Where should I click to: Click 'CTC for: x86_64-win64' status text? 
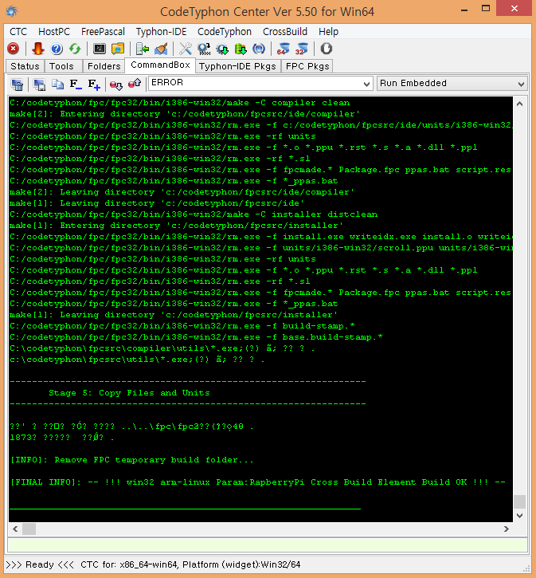pyautogui.click(x=129, y=564)
